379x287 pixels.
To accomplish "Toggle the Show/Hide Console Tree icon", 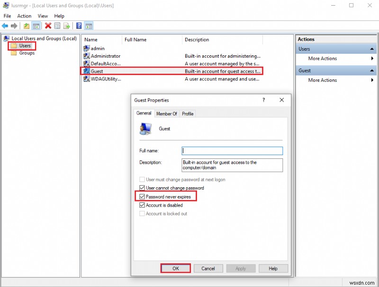I will 37,26.
